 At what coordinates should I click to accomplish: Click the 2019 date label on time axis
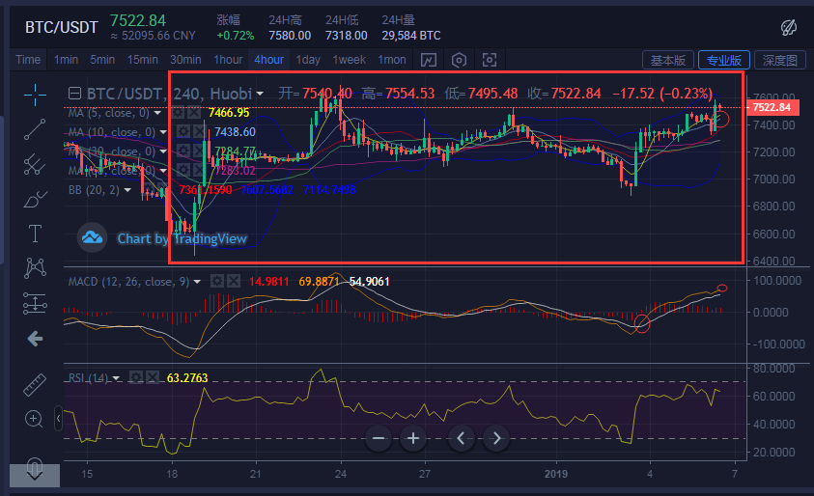click(x=556, y=474)
